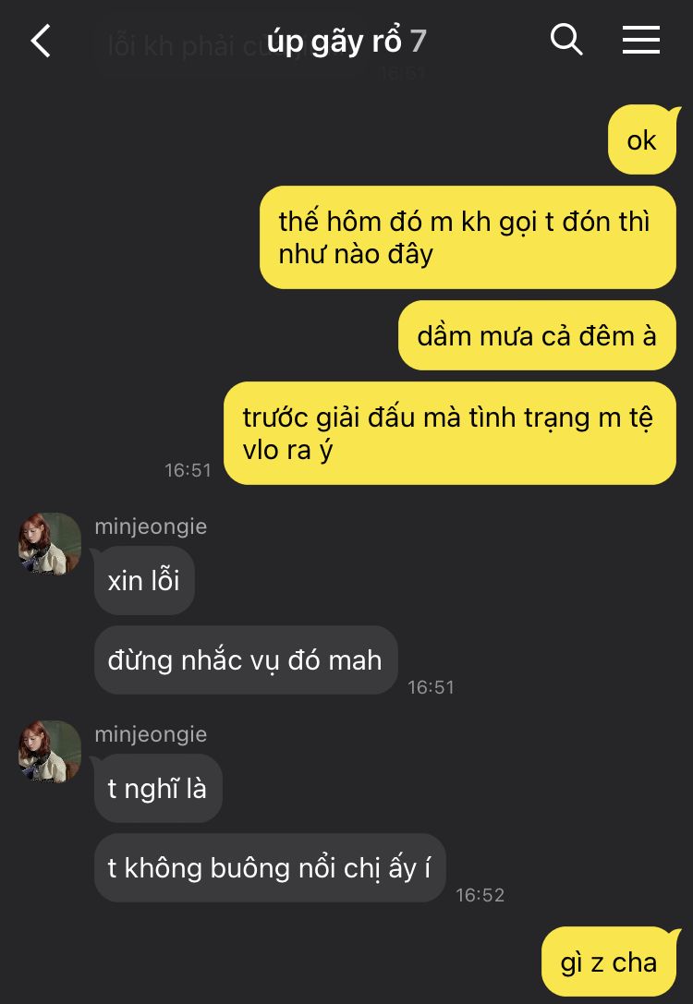Select the bubble dầm mưa cả đêm à
The width and height of the screenshot is (693, 1004).
[x=537, y=335]
